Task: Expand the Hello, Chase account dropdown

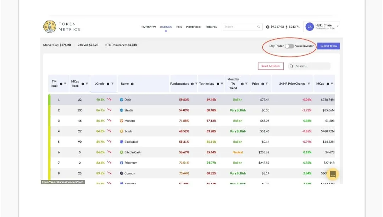Action: (338, 26)
